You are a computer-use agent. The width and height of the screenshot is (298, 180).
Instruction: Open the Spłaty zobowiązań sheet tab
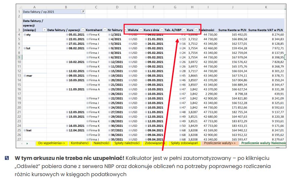click(184, 143)
